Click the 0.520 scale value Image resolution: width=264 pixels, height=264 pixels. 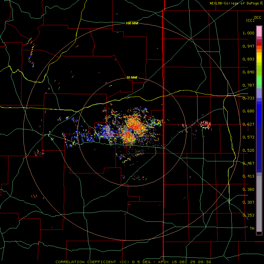click(248, 150)
